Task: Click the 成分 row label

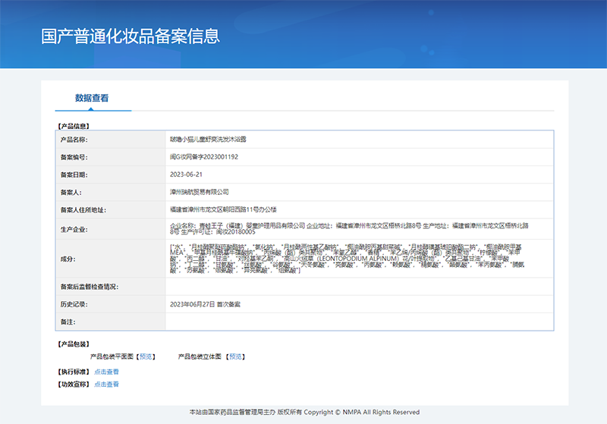Action: point(68,259)
